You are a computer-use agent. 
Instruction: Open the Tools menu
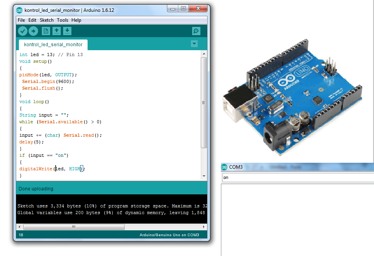coord(62,20)
